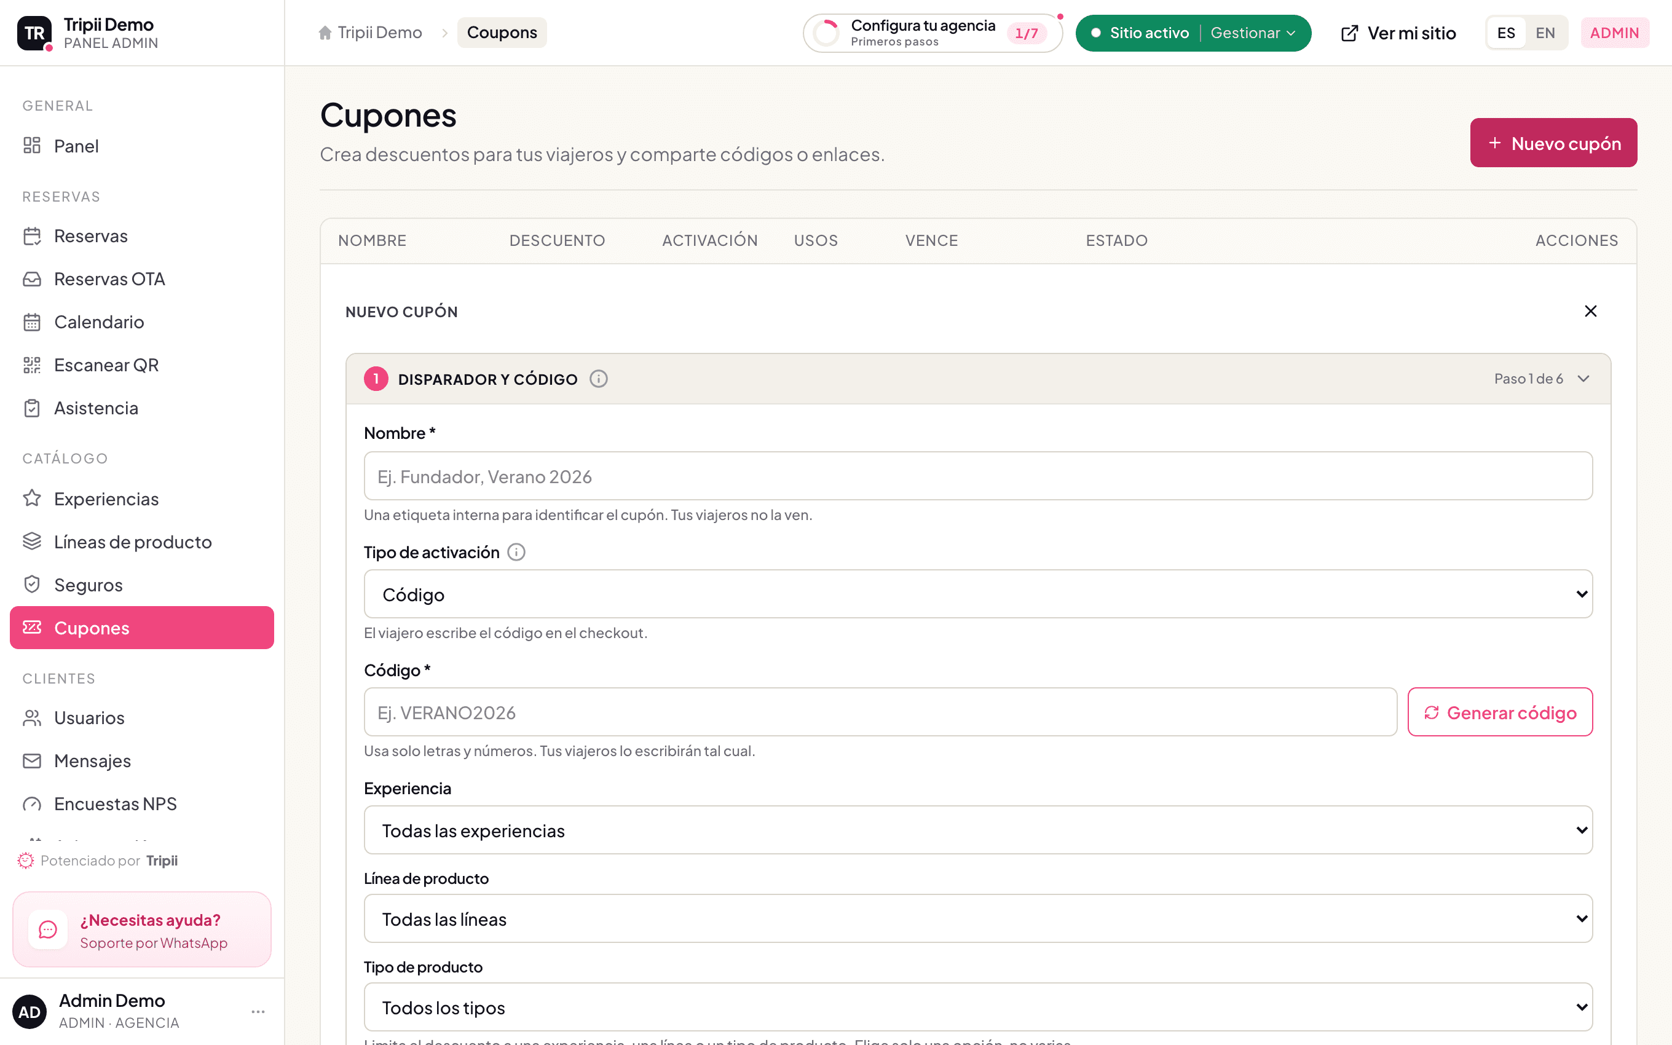This screenshot has width=1672, height=1045.
Task: Click the Experiencias star icon
Action: pyautogui.click(x=32, y=499)
